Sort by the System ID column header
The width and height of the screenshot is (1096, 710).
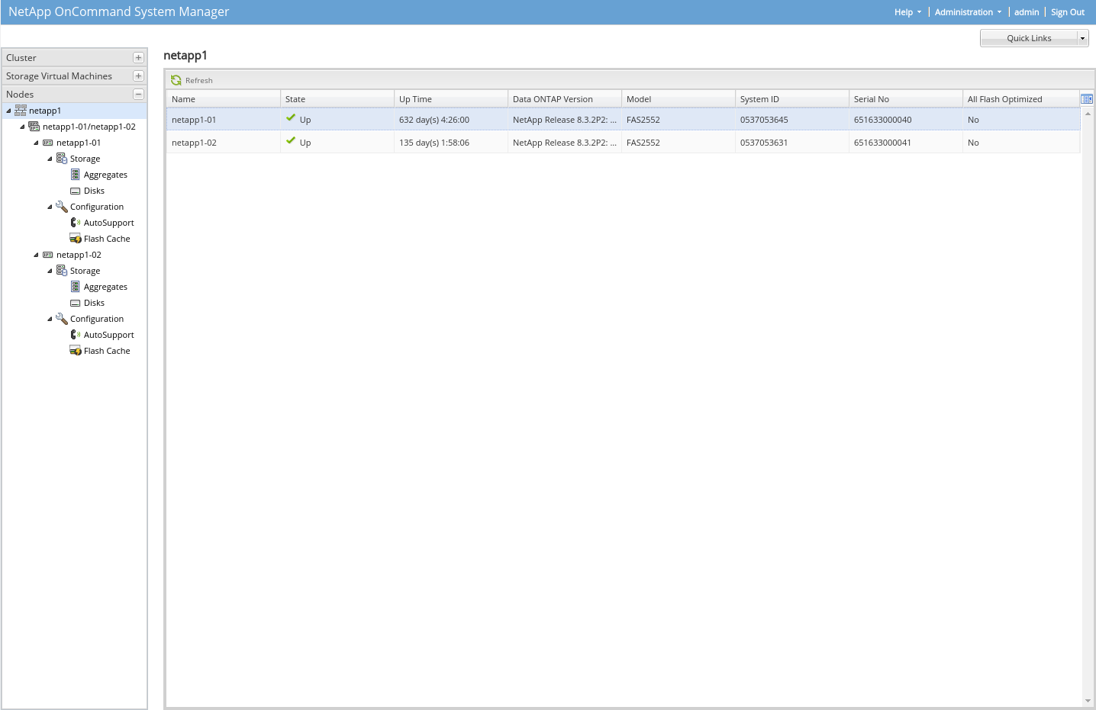pos(791,99)
